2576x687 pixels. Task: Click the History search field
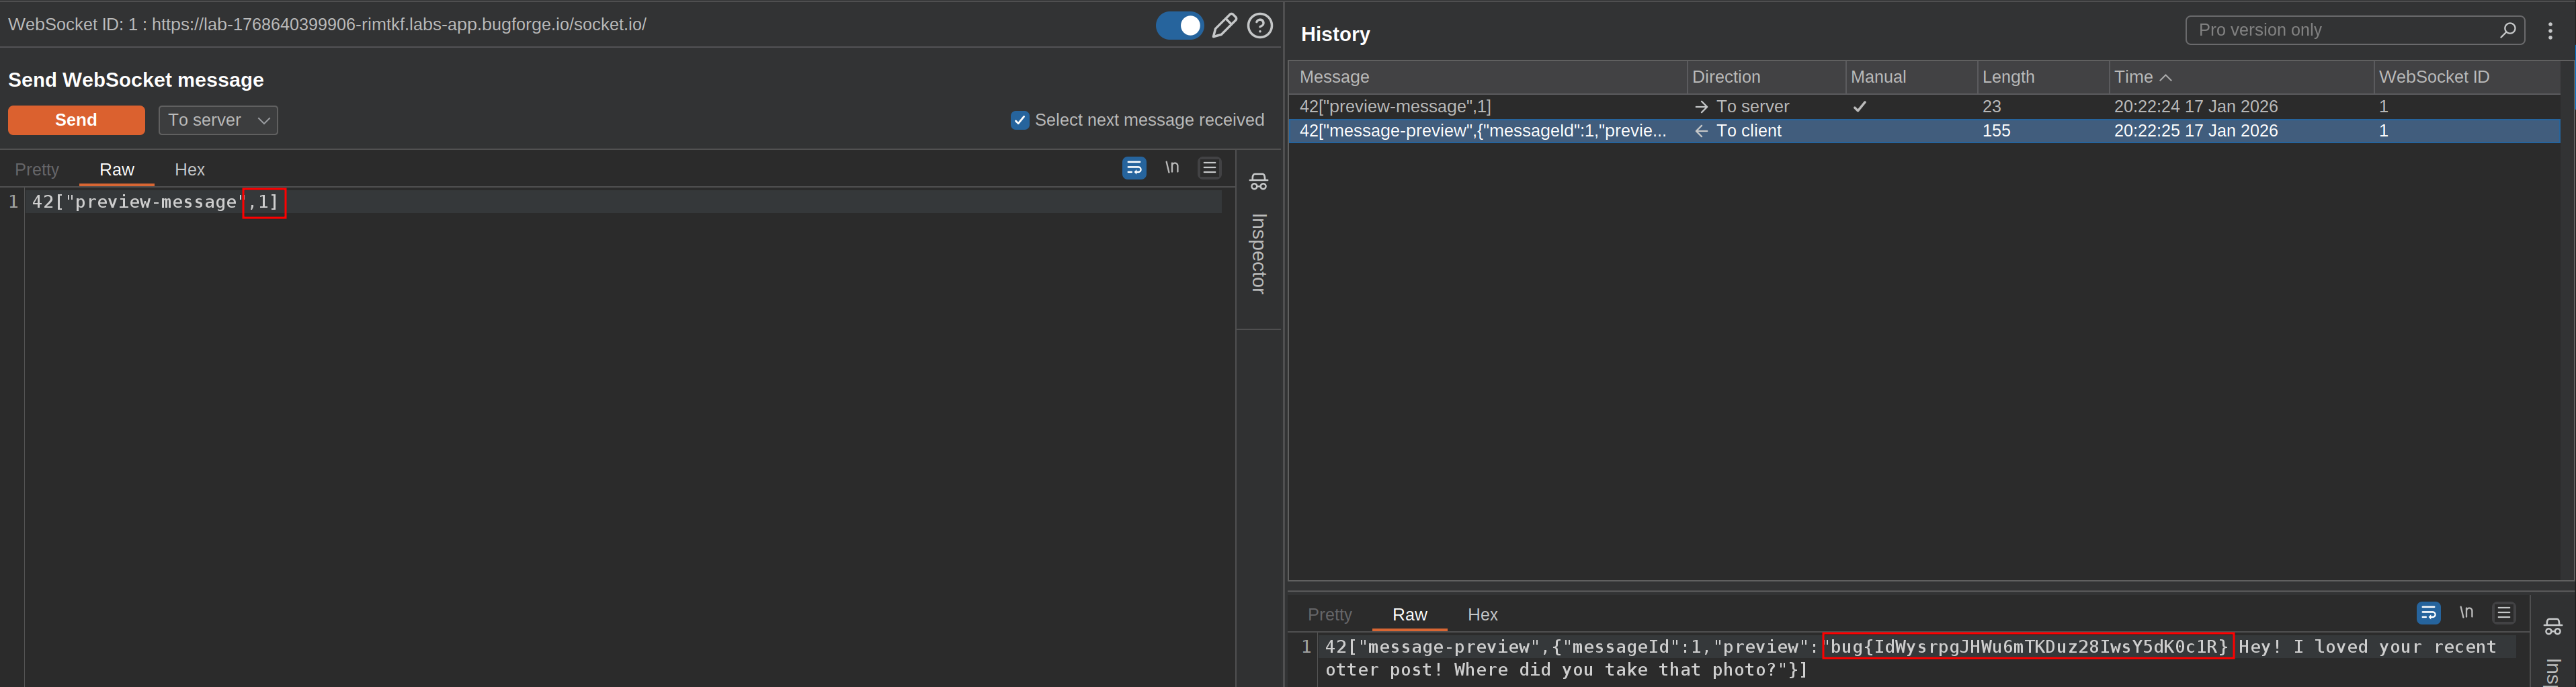[2345, 31]
